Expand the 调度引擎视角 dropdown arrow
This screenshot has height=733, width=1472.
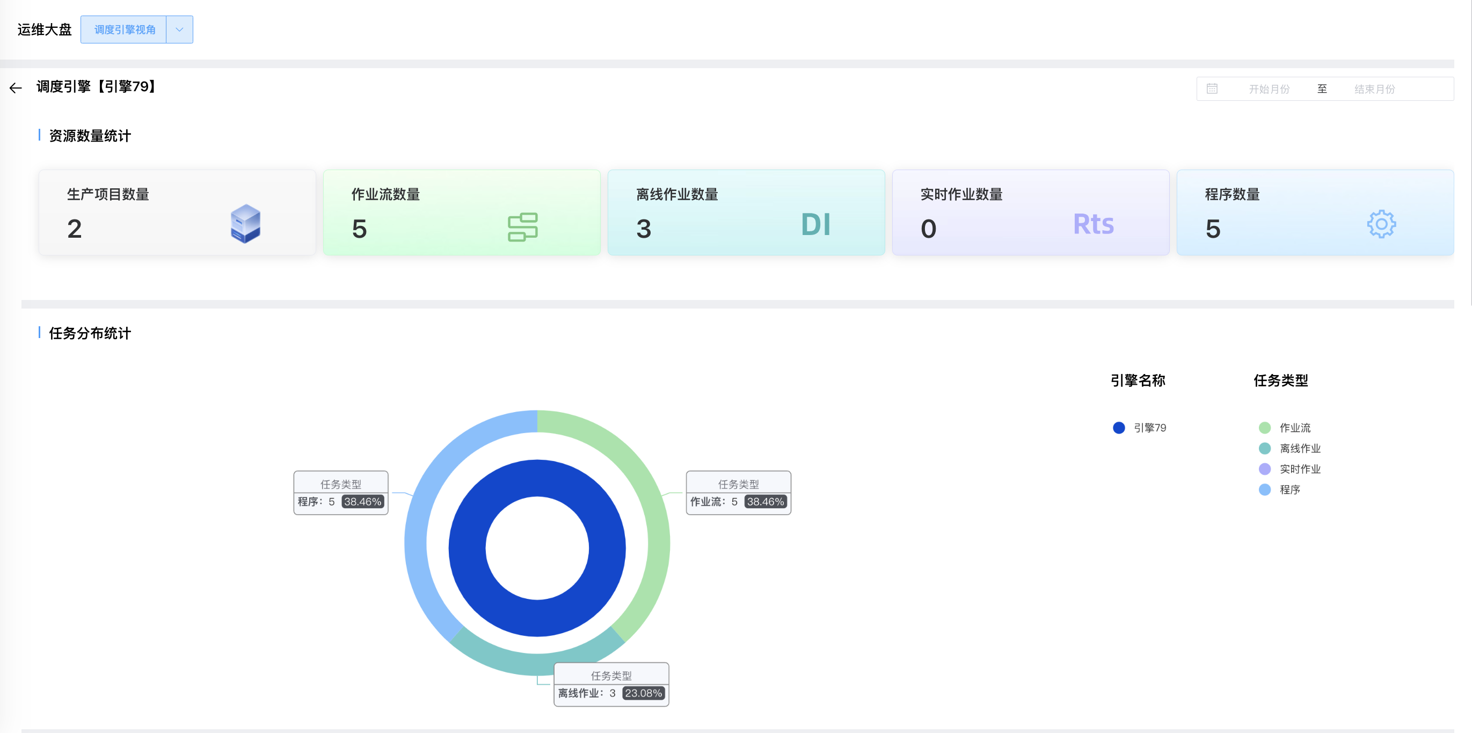pyautogui.click(x=179, y=30)
